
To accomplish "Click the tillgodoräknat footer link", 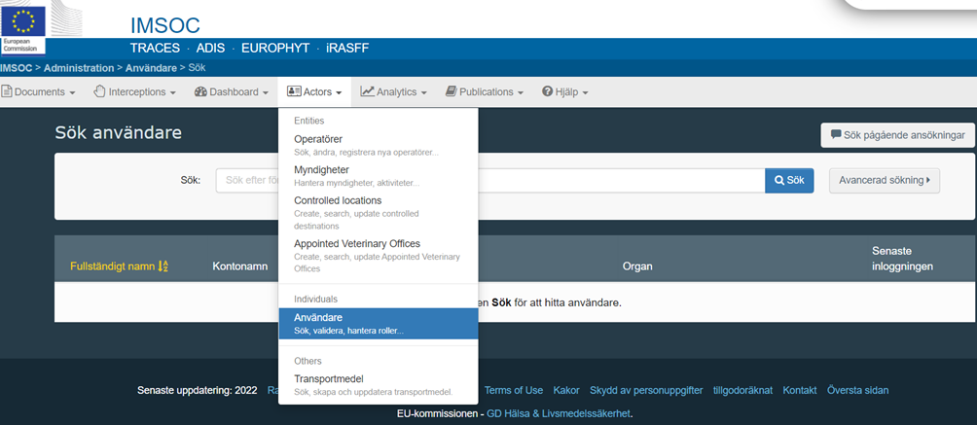I will point(742,390).
